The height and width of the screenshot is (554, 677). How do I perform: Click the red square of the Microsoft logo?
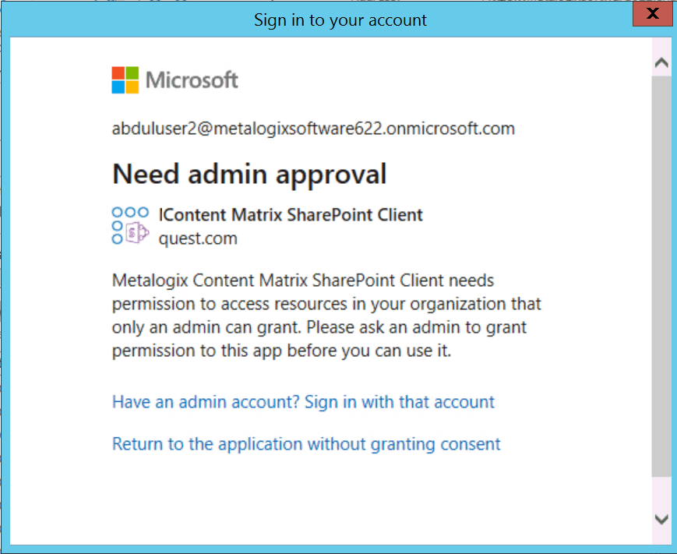pyautogui.click(x=120, y=72)
